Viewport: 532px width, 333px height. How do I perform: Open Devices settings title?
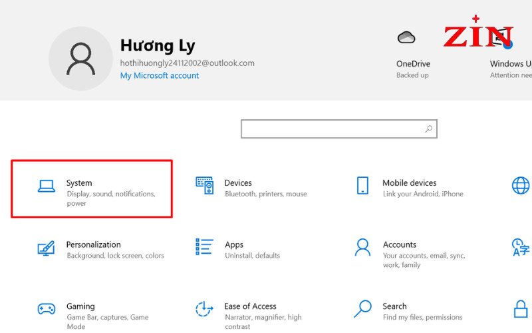238,182
